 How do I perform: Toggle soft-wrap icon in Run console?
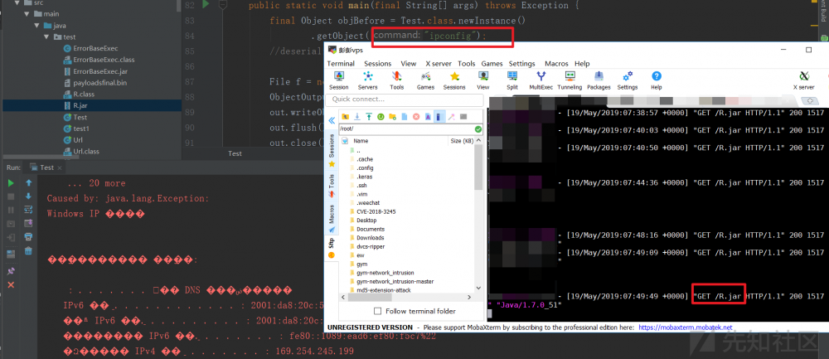tap(29, 210)
